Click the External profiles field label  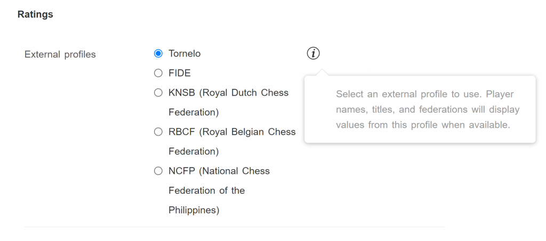(x=60, y=54)
